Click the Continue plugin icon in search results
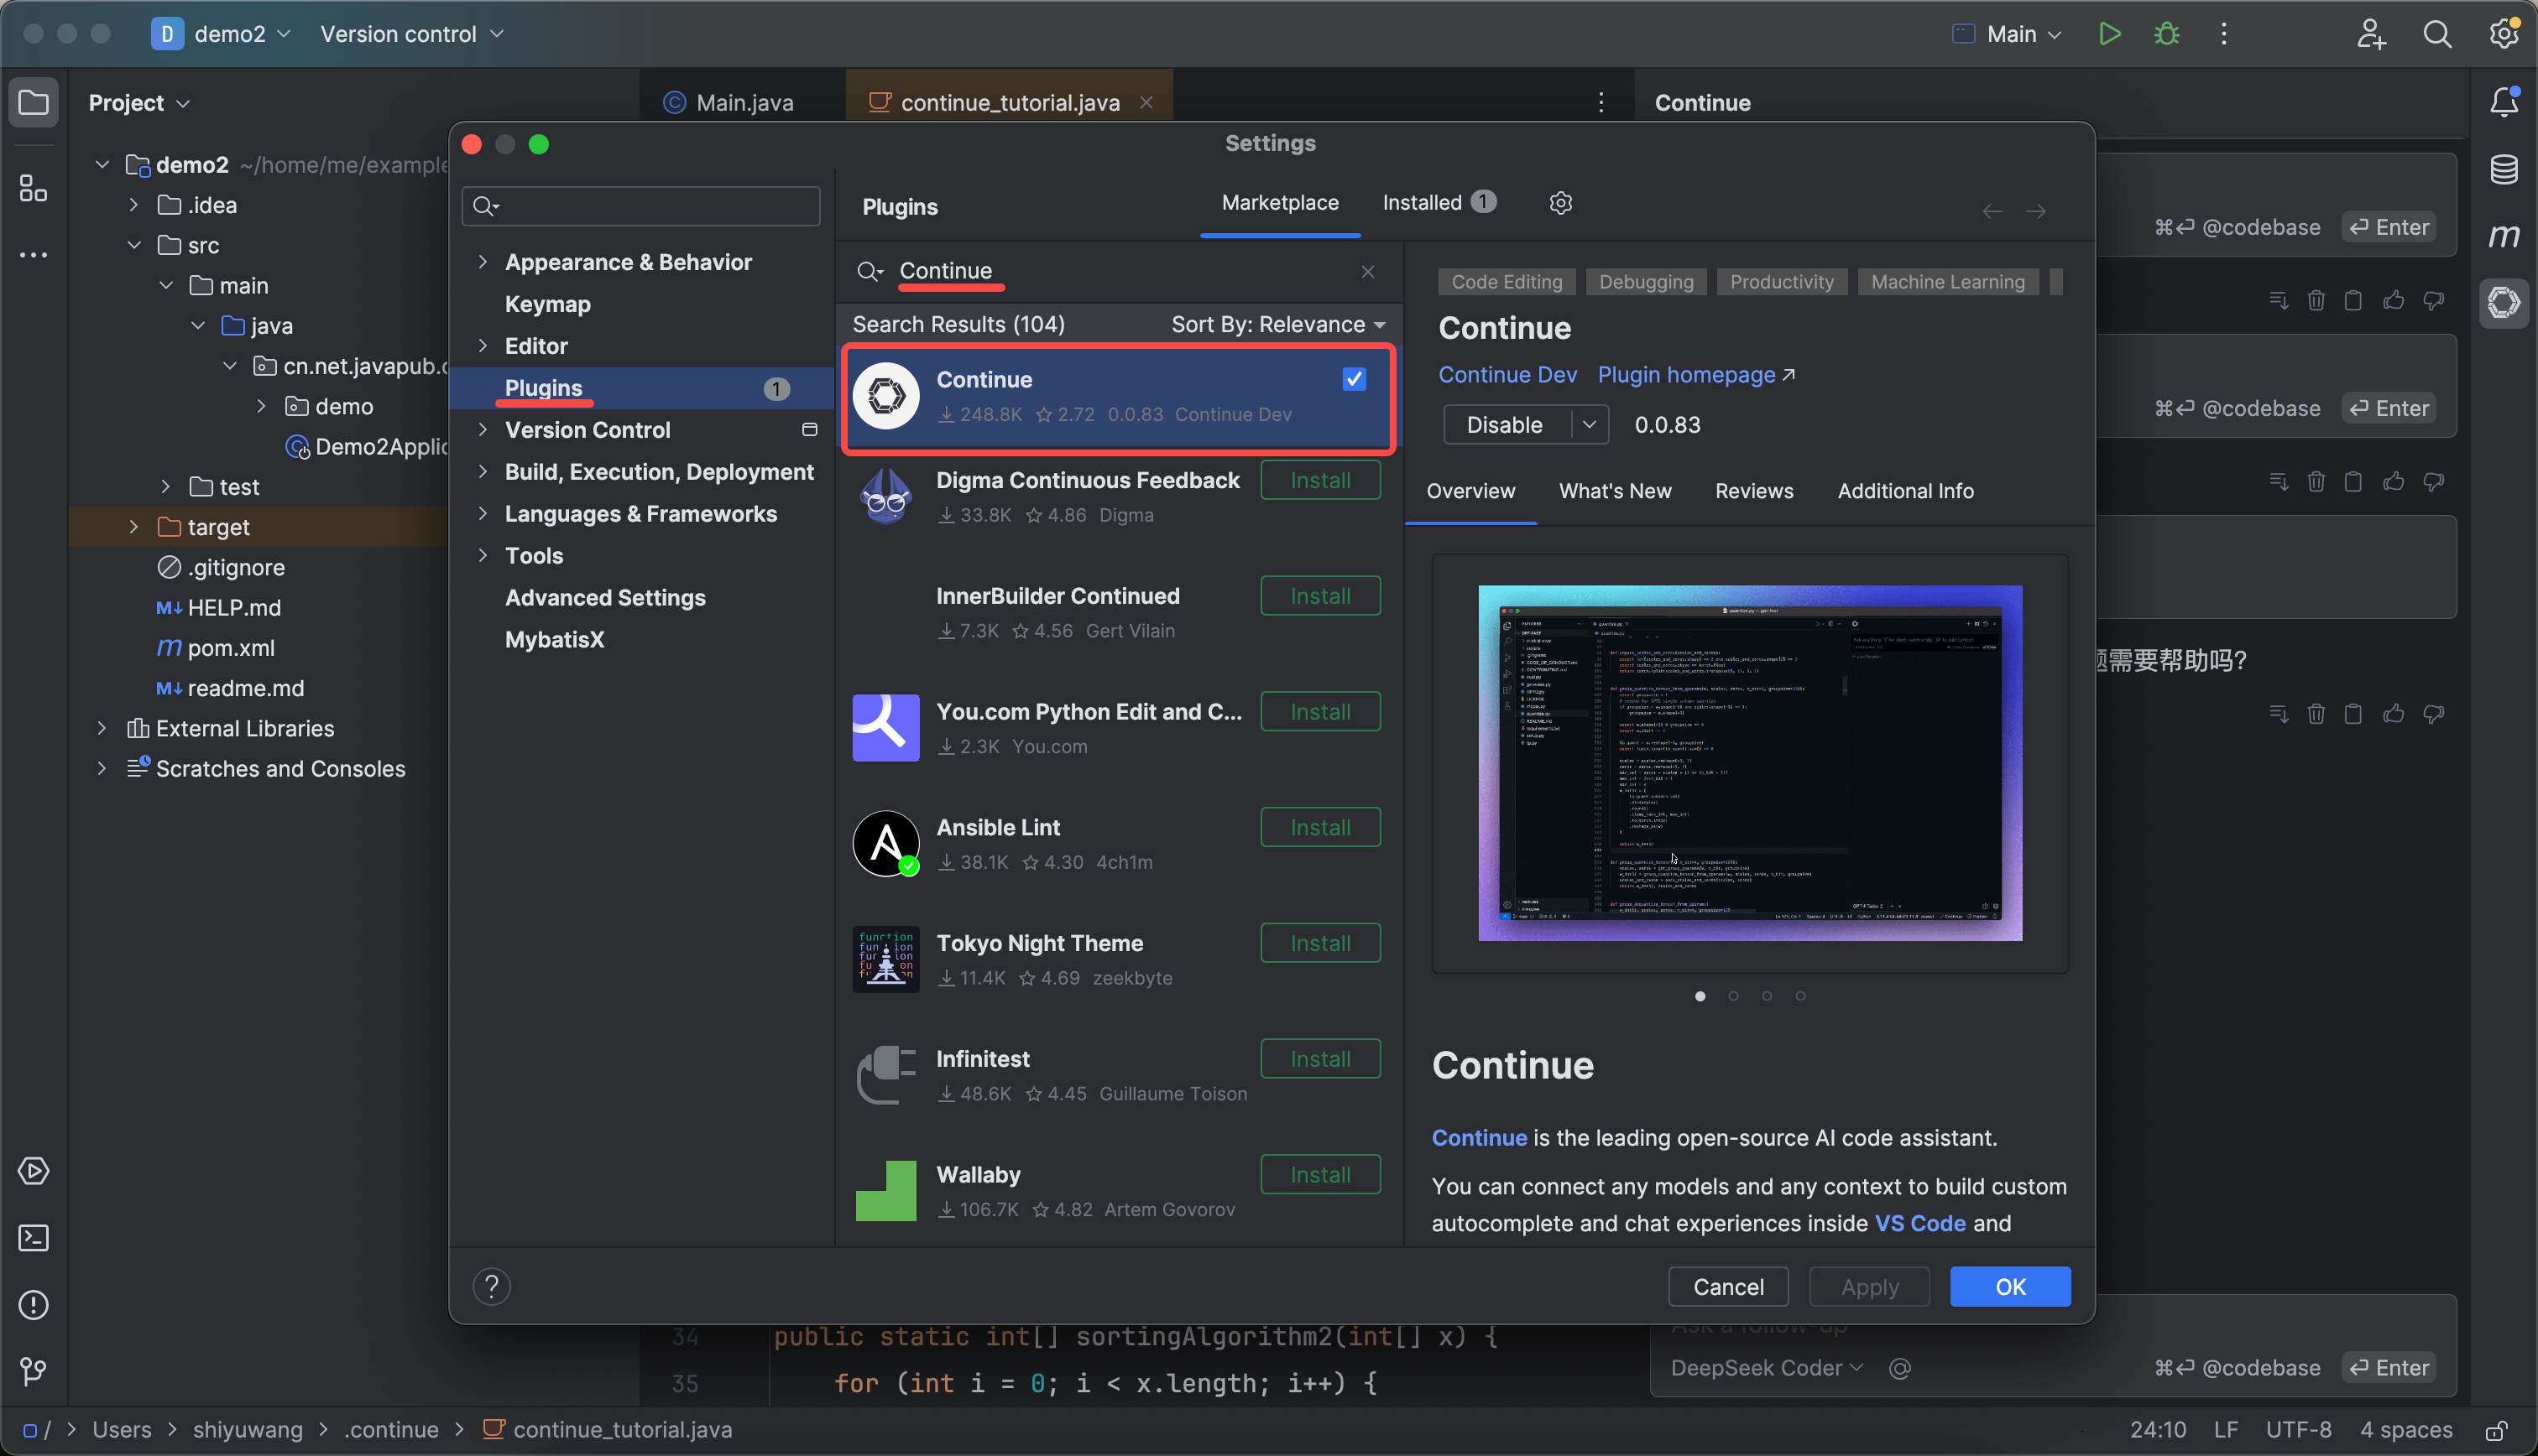2538x1456 pixels. coord(885,395)
